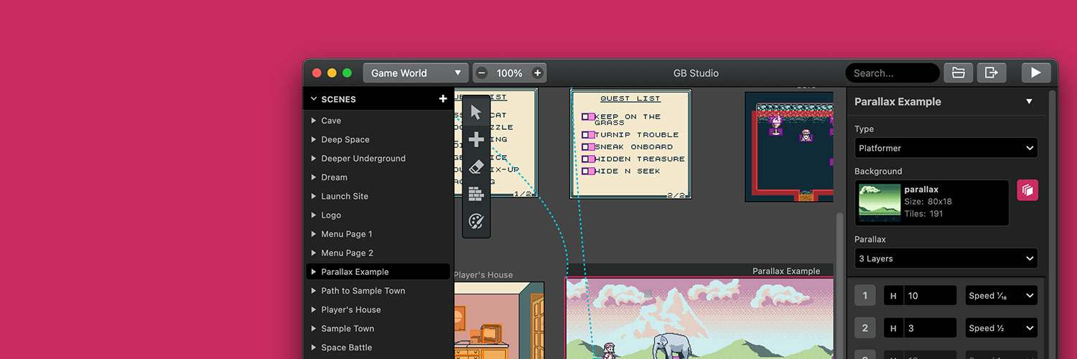Open the Parallax 3 Layers dropdown
The image size is (1077, 359).
click(x=946, y=258)
